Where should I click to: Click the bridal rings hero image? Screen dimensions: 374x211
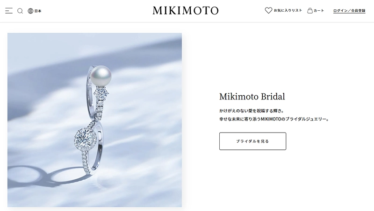click(95, 120)
